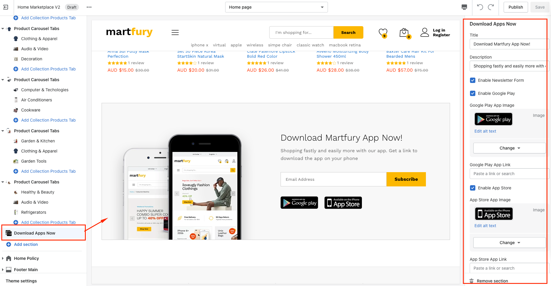Click Add section link
The image size is (551, 286).
26,244
